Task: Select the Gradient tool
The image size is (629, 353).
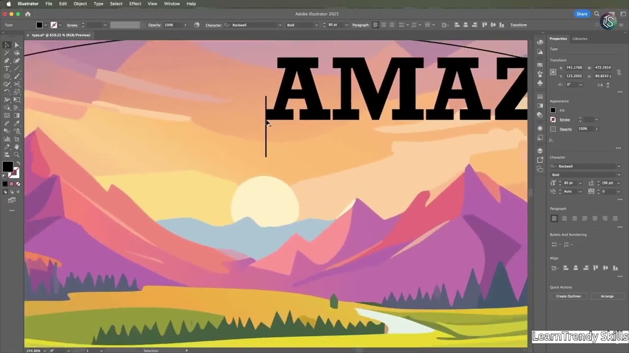Action: 17,116
